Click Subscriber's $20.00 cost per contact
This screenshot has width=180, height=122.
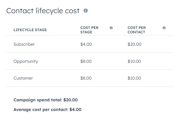coord(134,44)
